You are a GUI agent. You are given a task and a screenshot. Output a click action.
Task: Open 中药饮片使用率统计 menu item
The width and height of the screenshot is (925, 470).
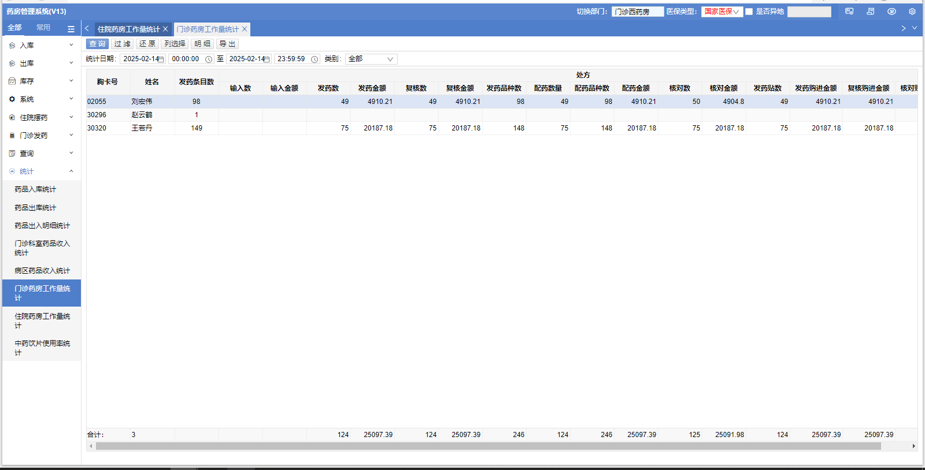(42, 348)
